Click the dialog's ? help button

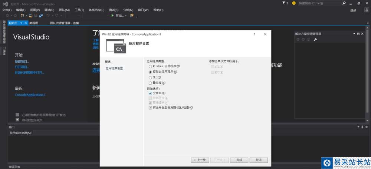pyautogui.click(x=255, y=34)
